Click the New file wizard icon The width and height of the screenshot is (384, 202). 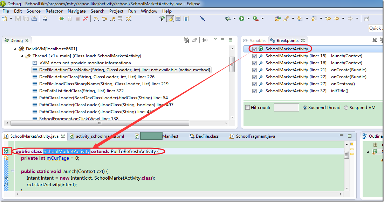pos(5,19)
